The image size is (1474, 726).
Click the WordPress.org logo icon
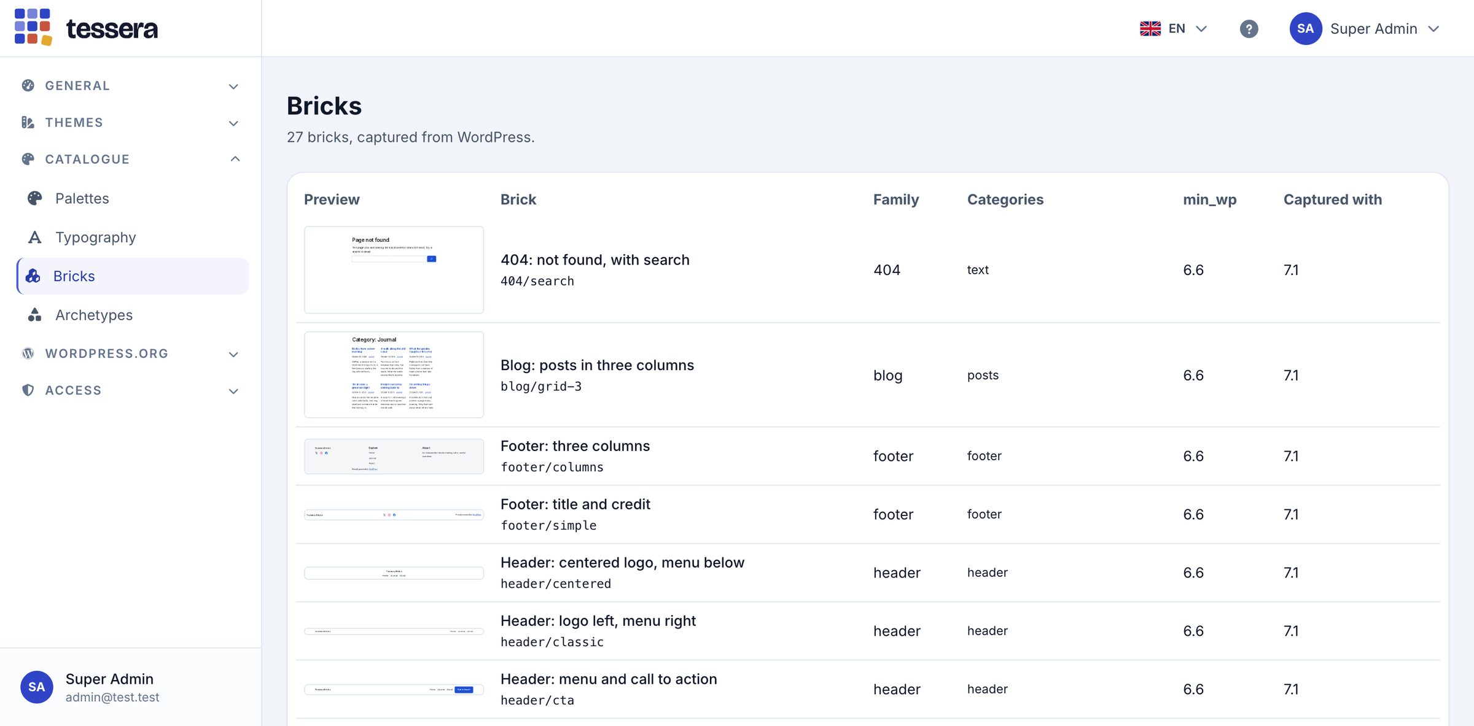click(28, 353)
